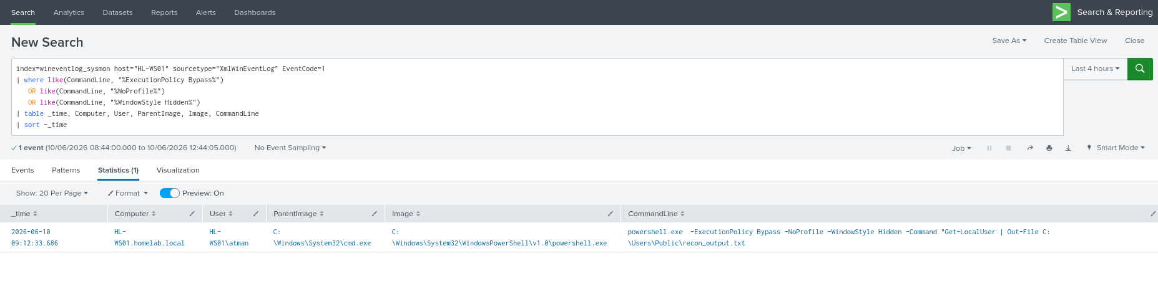
Task: Click the New Search page title
Action: pyautogui.click(x=47, y=42)
